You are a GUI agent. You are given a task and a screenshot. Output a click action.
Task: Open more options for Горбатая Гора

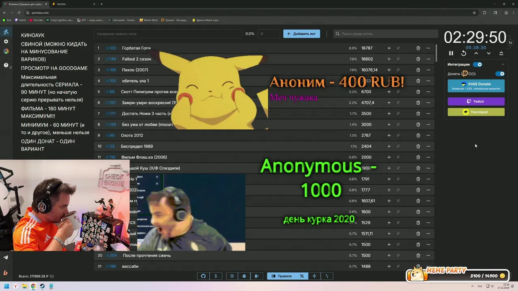[428, 48]
